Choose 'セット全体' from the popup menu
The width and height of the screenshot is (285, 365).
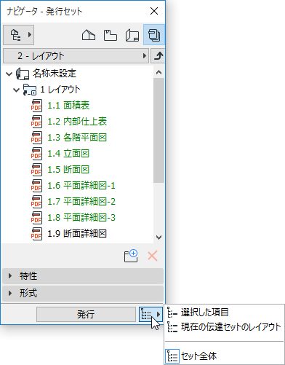[224, 356]
